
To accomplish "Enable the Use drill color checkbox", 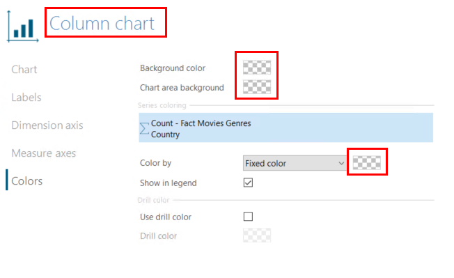I will point(248,216).
